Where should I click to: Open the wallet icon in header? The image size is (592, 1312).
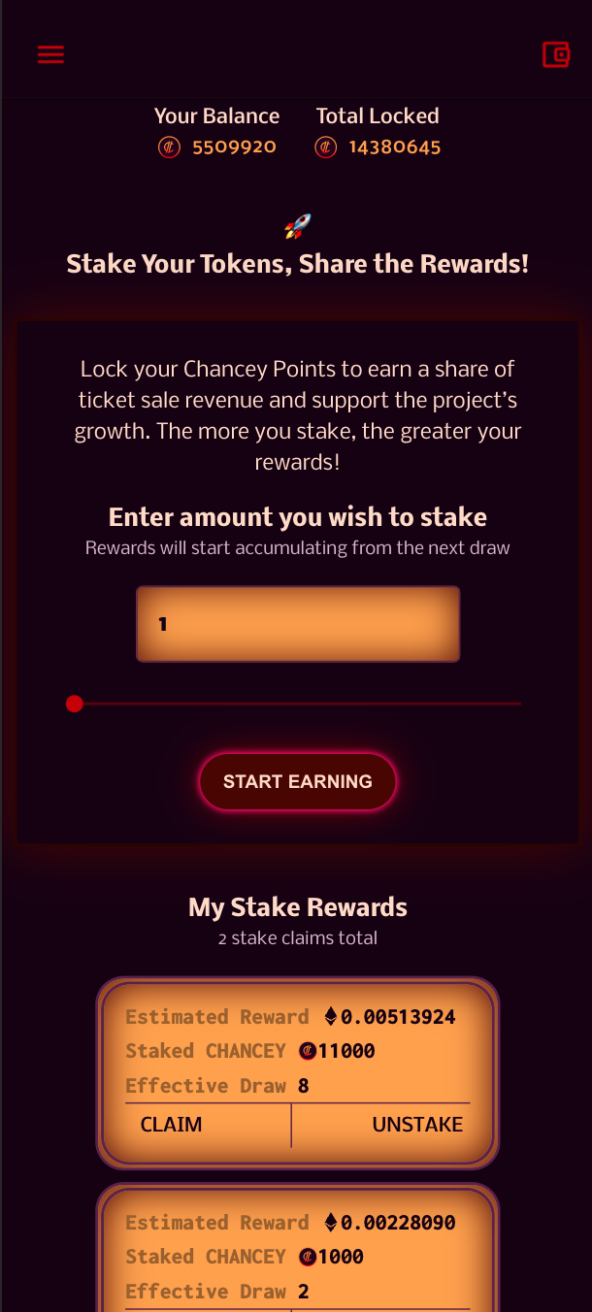click(x=556, y=54)
